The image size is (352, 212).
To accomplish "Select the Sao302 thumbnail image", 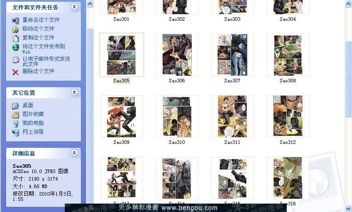I will (177, 7).
